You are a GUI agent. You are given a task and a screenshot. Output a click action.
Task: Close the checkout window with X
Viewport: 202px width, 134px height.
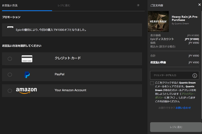click(199, 5)
